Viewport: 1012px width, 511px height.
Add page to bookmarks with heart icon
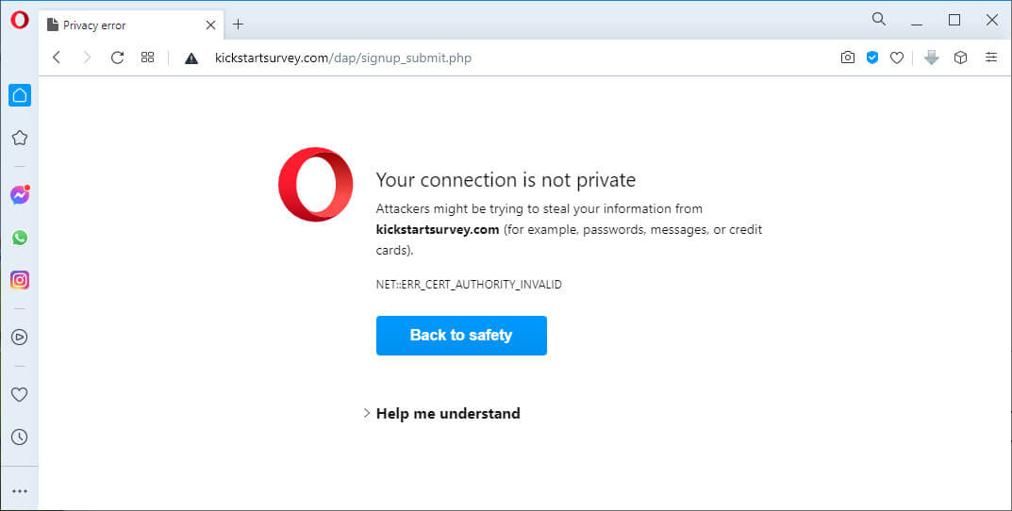(897, 58)
